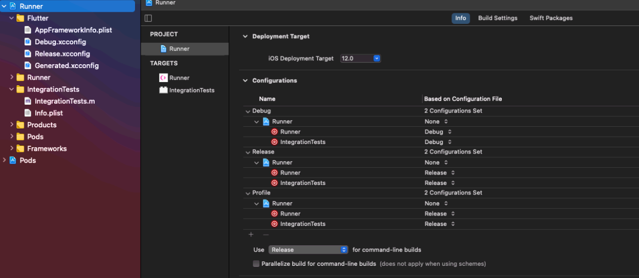Viewport: 639px width, 278px height.
Task: Click the Info.plist file icon
Action: (28, 113)
